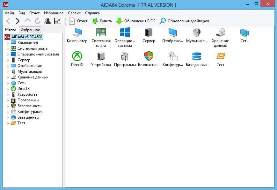Click the Up level arrow
Screen dimensions: 277x190
[27, 20]
